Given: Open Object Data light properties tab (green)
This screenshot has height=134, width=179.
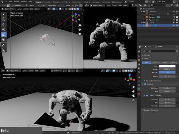Looking at the screenshot, I should click(139, 89).
